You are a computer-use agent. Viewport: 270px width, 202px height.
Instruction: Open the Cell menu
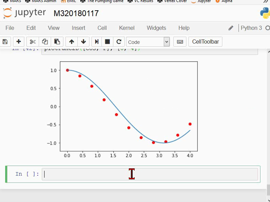(x=102, y=28)
